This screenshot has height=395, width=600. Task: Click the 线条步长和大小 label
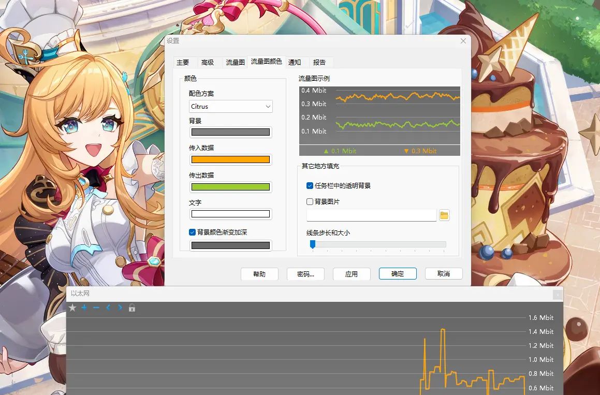tap(328, 233)
